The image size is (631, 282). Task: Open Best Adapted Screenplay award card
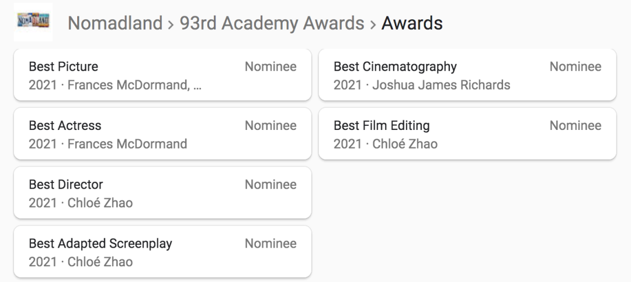(x=162, y=252)
